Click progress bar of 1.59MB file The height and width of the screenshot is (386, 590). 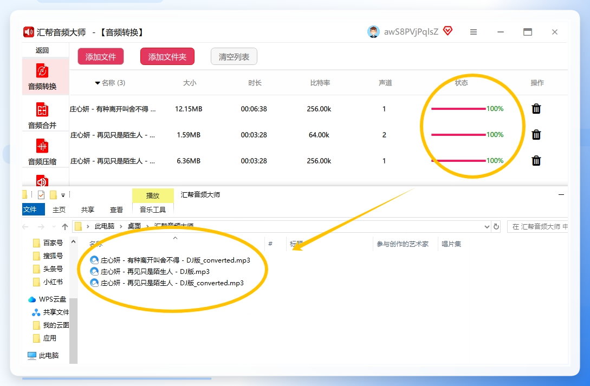coord(458,135)
